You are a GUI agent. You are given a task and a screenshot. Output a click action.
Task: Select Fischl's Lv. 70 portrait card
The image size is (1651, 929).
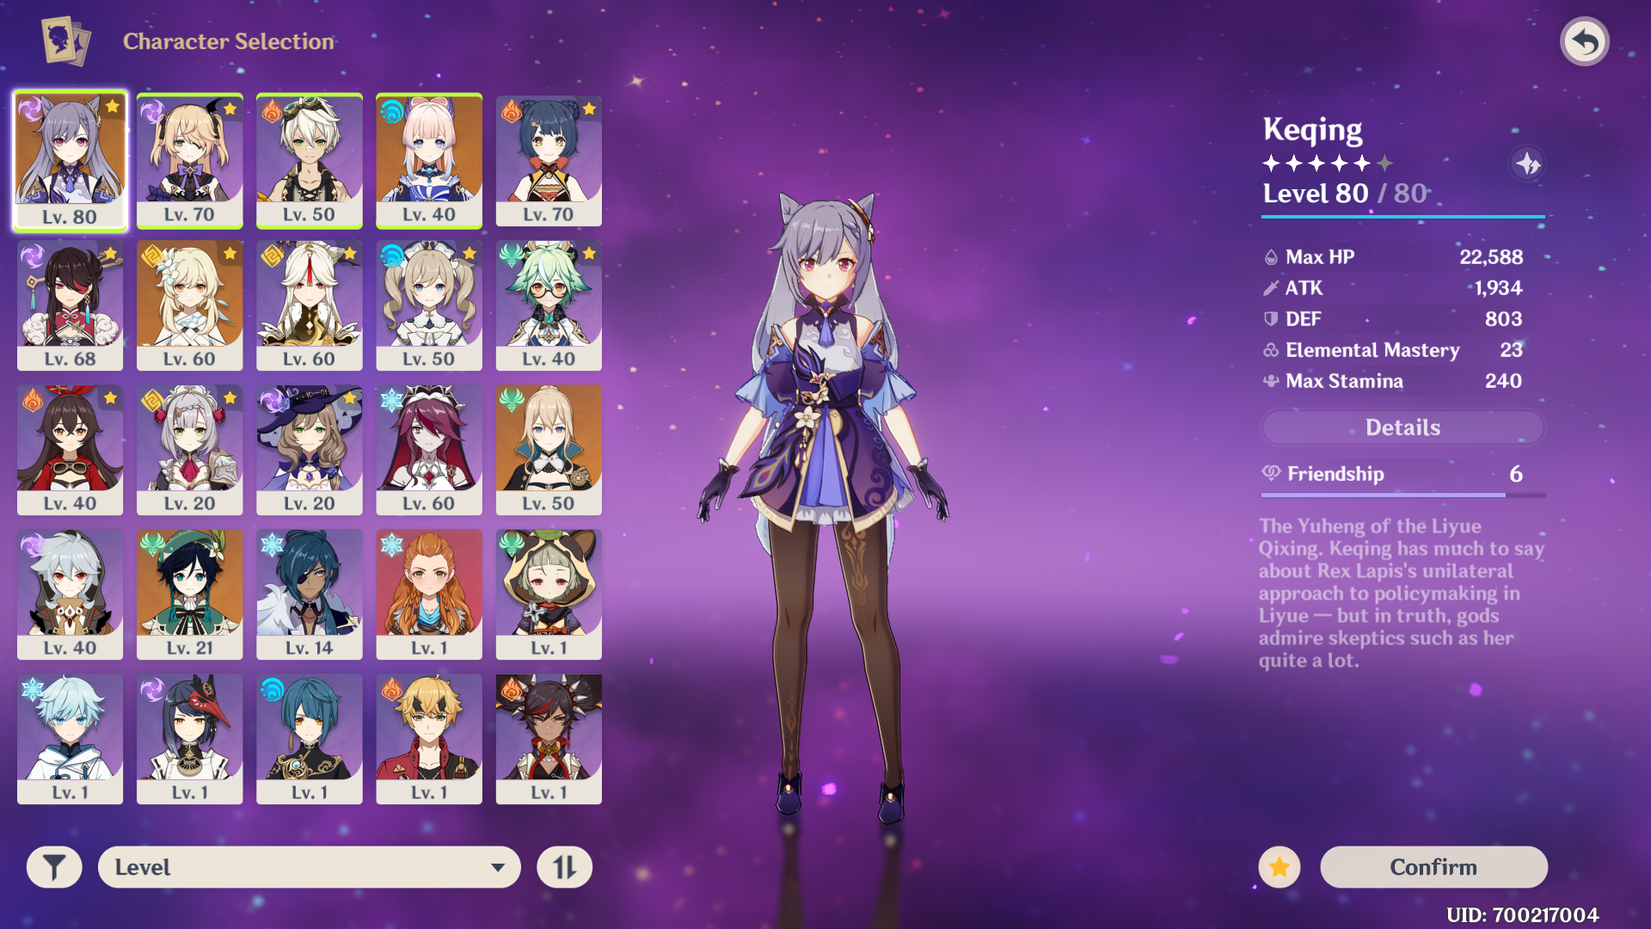pos(190,161)
